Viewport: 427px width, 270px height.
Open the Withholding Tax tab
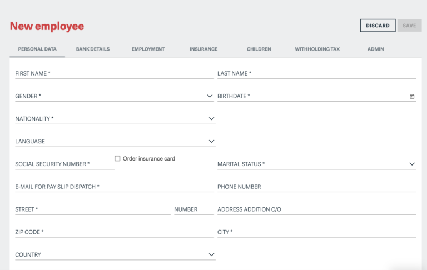pyautogui.click(x=317, y=49)
